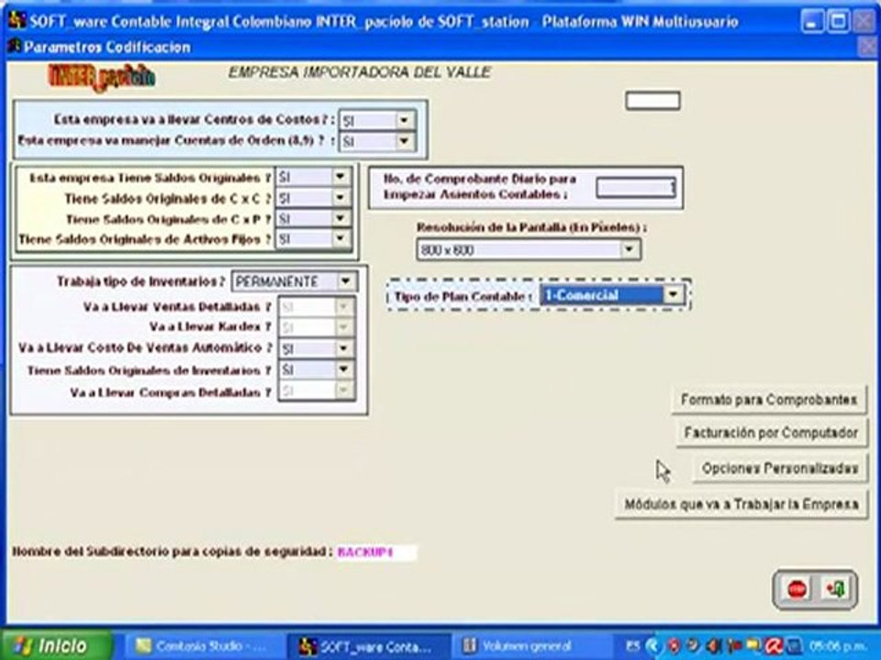Open Opciones Personalizadas
This screenshot has height=660, width=881.
click(780, 468)
